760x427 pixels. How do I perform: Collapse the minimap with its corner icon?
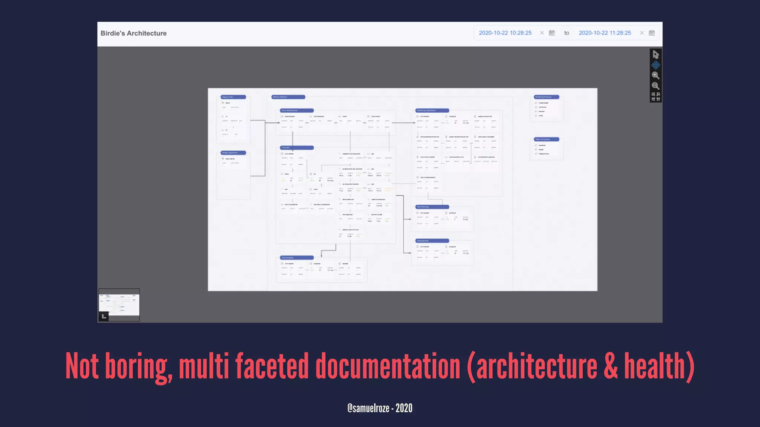[x=104, y=317]
